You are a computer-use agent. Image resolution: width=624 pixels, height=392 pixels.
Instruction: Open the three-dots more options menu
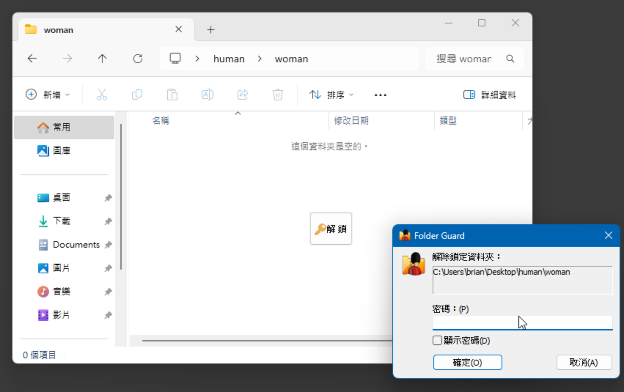pos(380,95)
